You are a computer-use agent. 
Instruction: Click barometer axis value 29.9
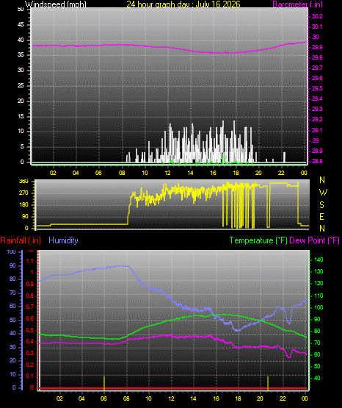click(x=317, y=47)
